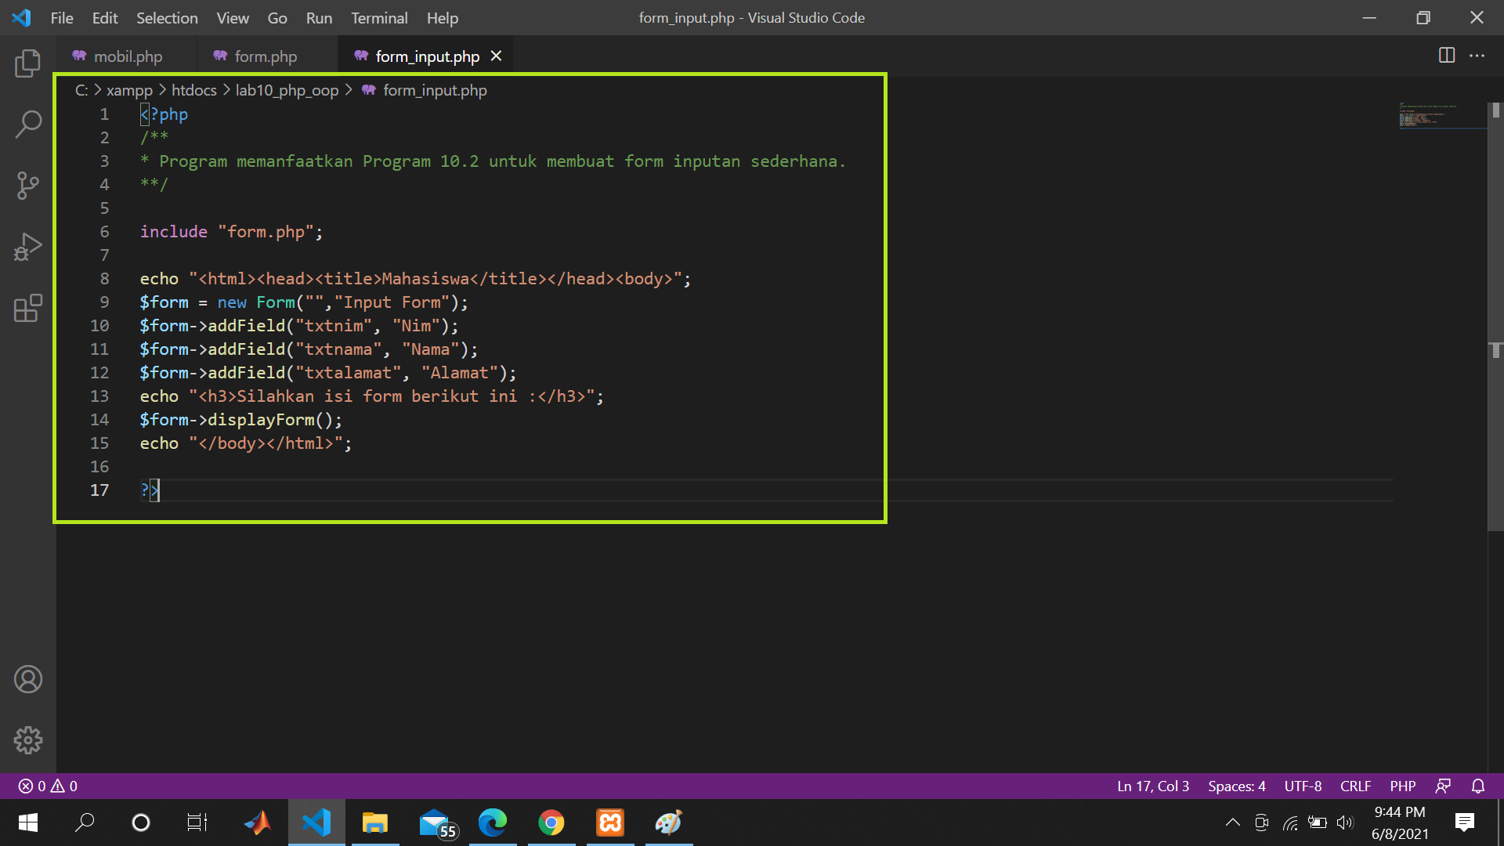Change the PHP language mode in status bar
This screenshot has height=846, width=1504.
click(x=1402, y=786)
